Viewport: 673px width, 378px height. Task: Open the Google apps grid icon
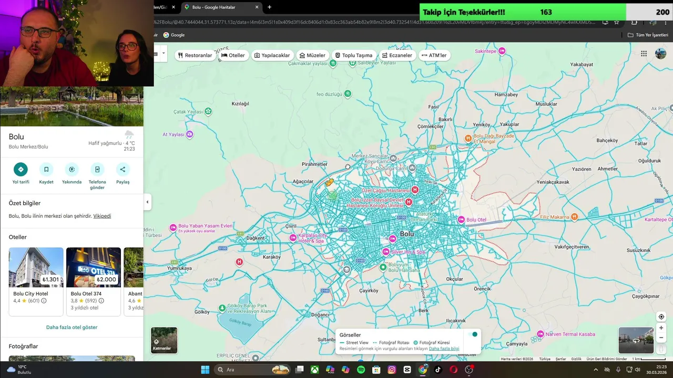pos(644,54)
